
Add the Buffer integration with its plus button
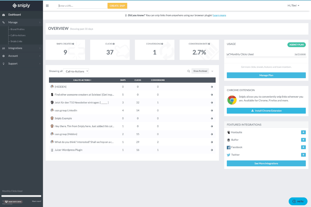(303, 140)
